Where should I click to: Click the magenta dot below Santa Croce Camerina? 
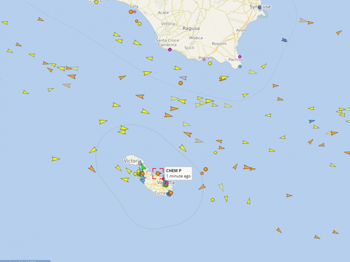click(170, 50)
